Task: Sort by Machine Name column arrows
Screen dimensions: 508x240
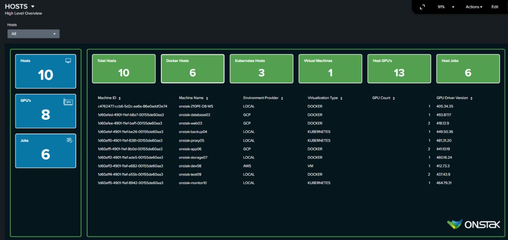Action: [207, 98]
